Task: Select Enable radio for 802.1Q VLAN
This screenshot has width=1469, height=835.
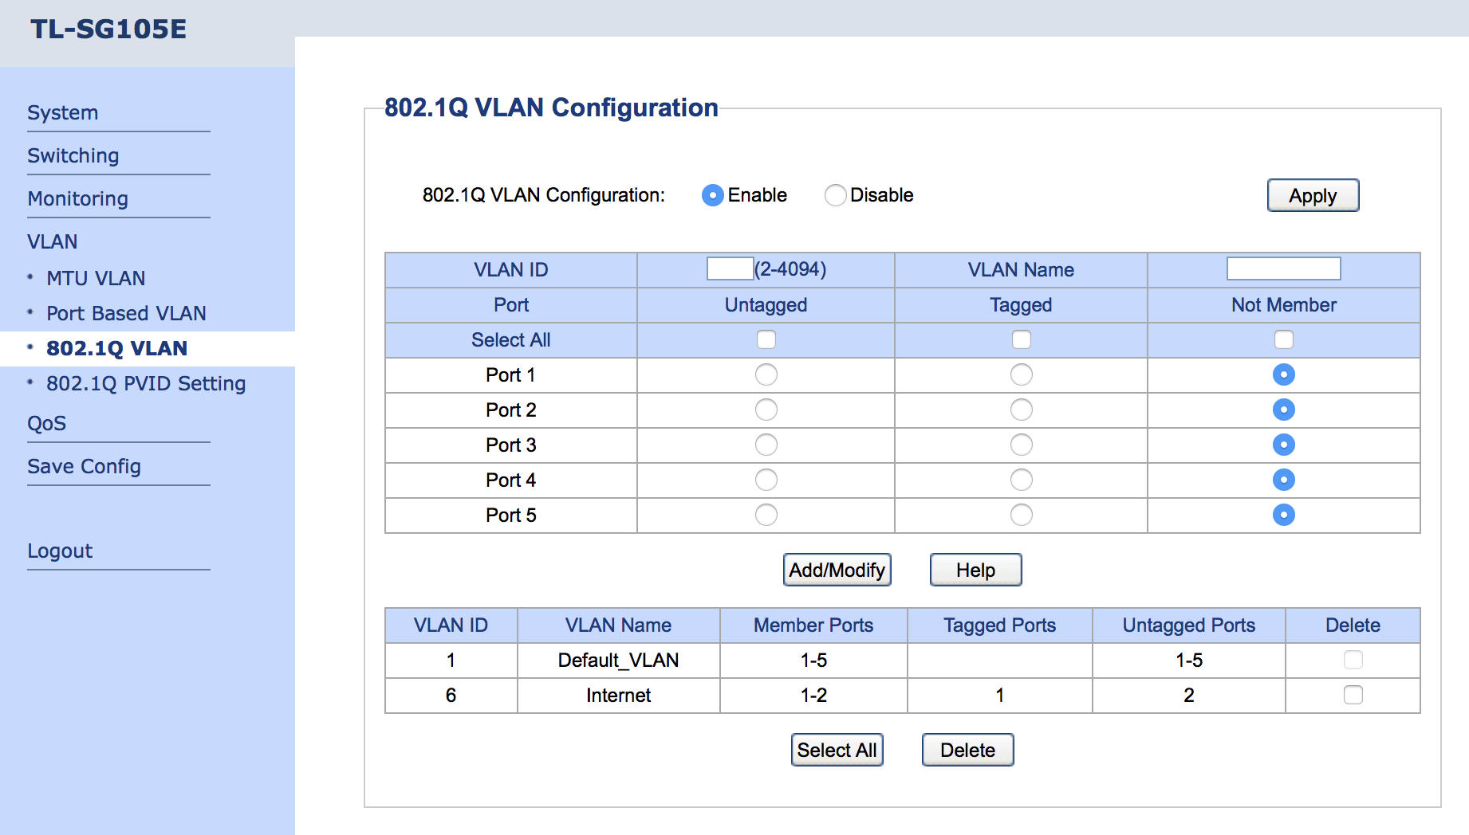Action: pos(712,195)
